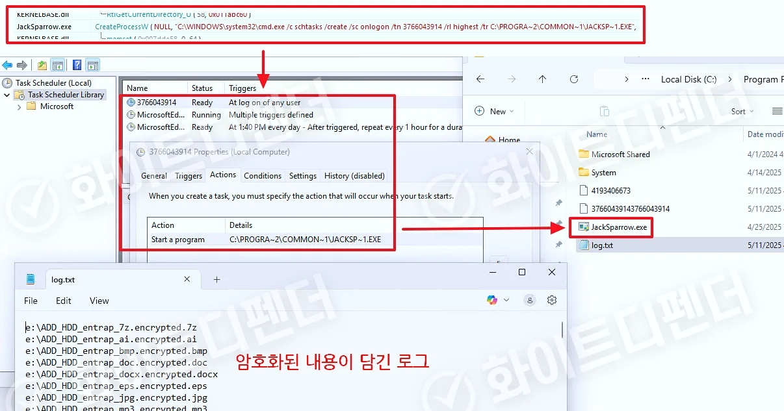
Task: Open the Sort dropdown in File Explorer
Action: point(742,111)
